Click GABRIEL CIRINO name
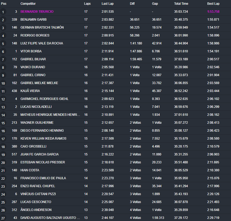Image resolution: width=231 pixels, height=221 pixels. point(33,75)
